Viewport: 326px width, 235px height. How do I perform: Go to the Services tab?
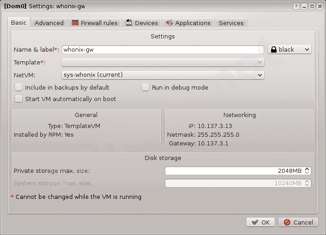coord(231,23)
